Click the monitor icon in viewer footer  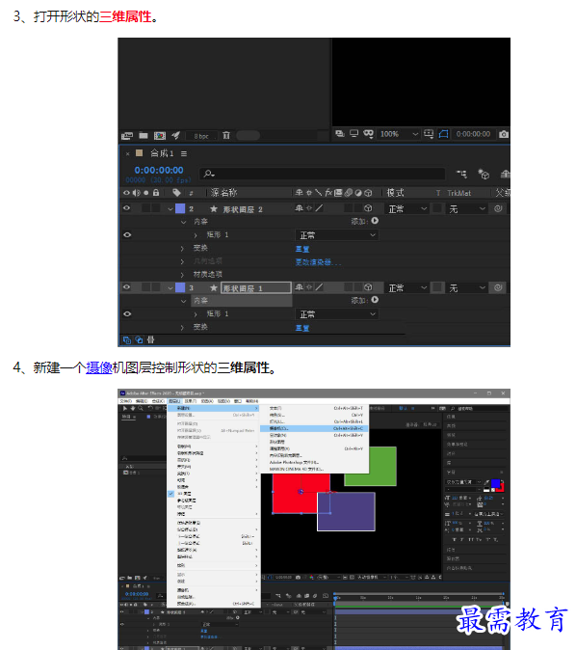pos(354,133)
